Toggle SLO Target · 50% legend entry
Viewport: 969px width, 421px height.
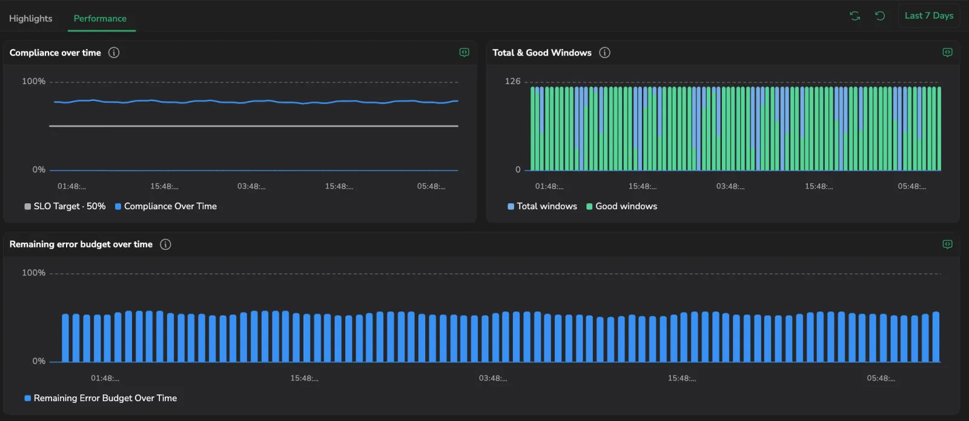(x=65, y=206)
